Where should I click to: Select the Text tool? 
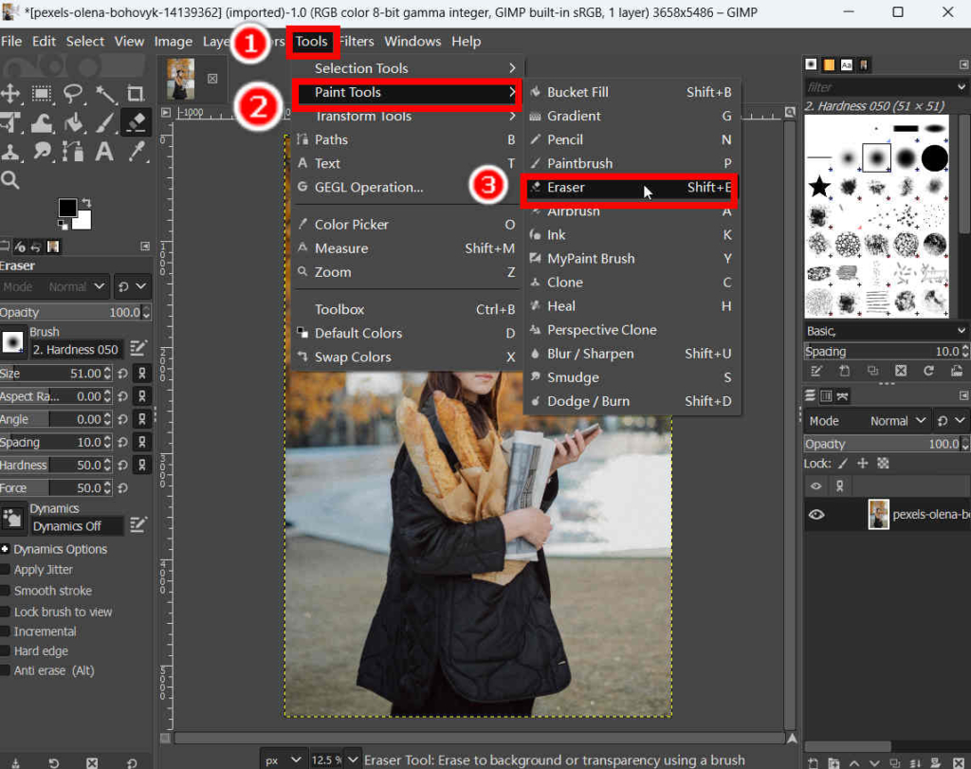103,152
